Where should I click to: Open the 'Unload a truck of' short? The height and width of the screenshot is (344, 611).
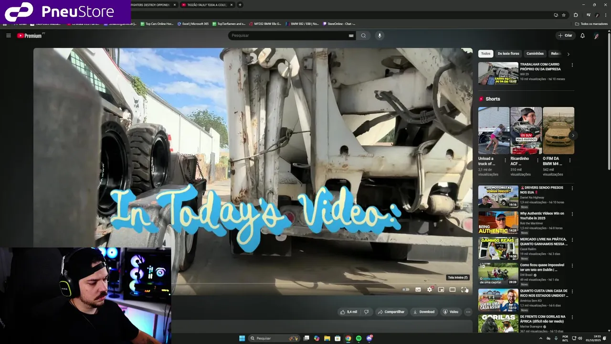point(494,130)
